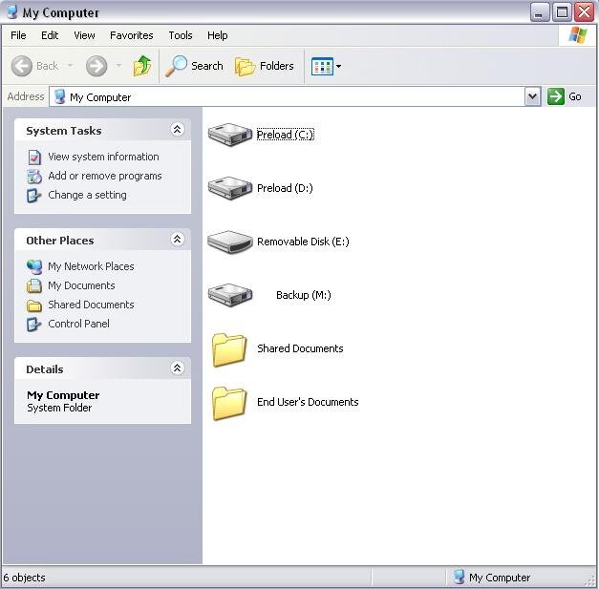This screenshot has height=589, width=599.
Task: Open the Views dropdown arrow
Action: (338, 67)
